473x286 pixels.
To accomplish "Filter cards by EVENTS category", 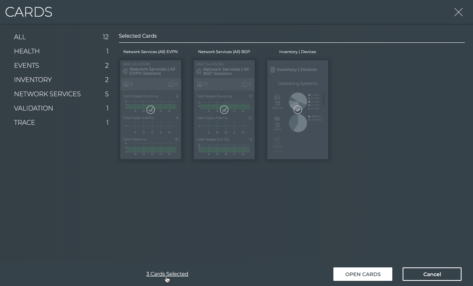I will click(26, 66).
